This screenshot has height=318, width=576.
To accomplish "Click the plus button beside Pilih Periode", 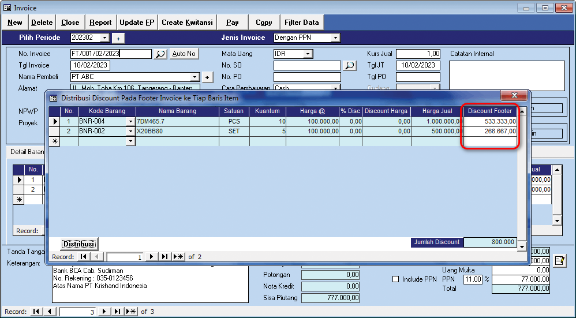I will [118, 38].
